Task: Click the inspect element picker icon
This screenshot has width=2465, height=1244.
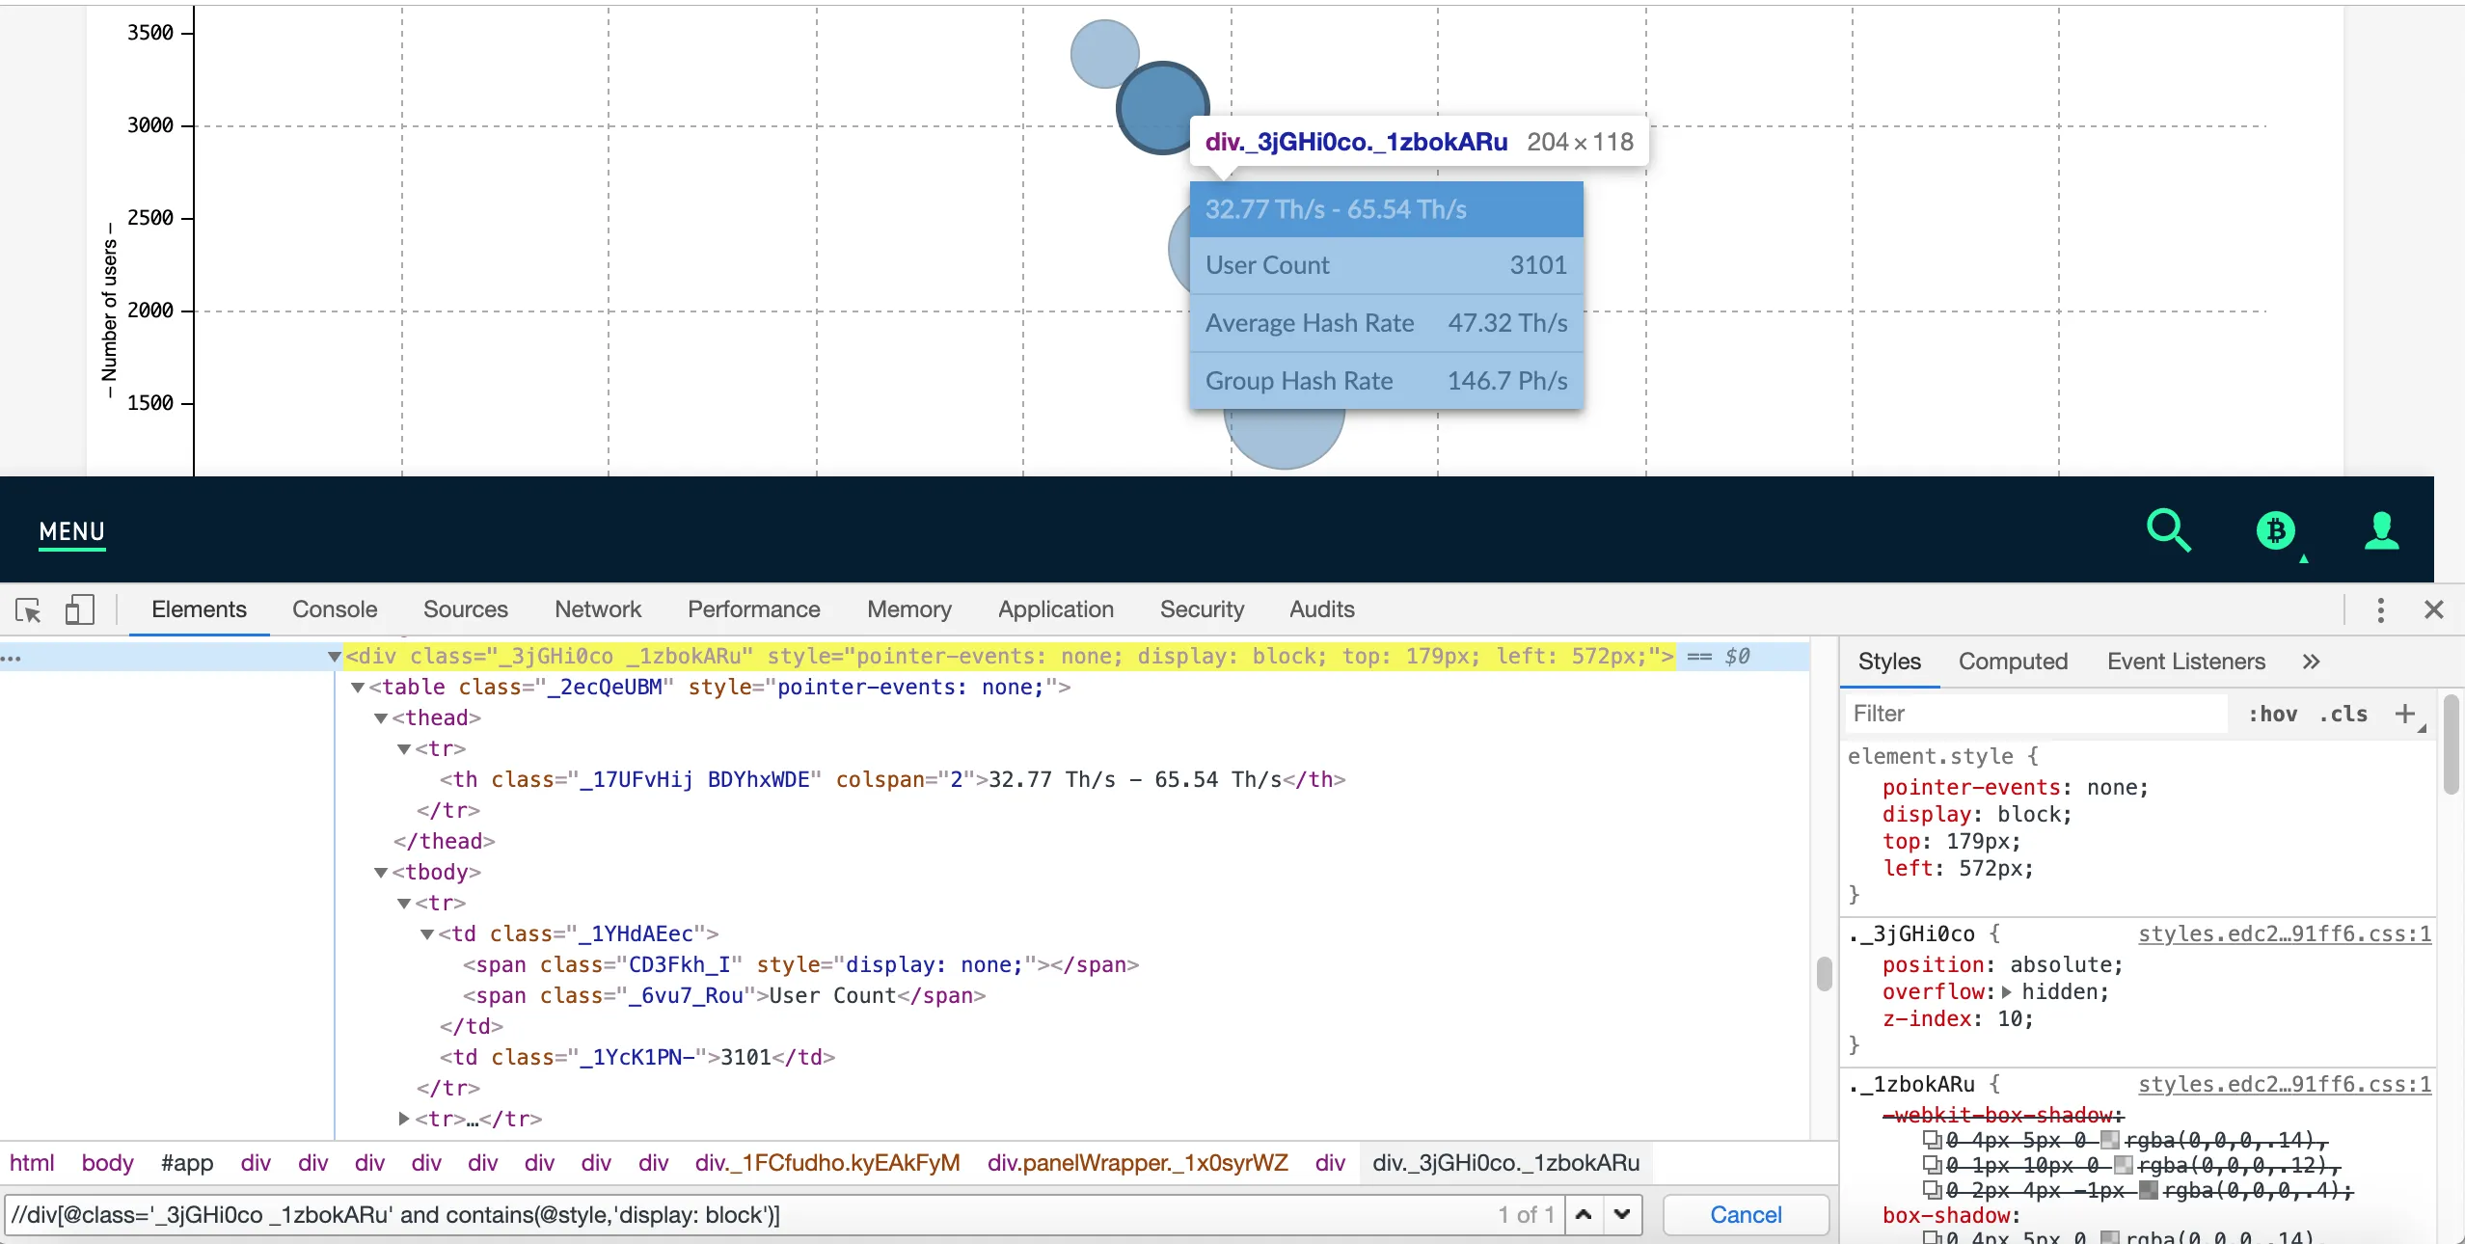Action: pyautogui.click(x=28, y=610)
